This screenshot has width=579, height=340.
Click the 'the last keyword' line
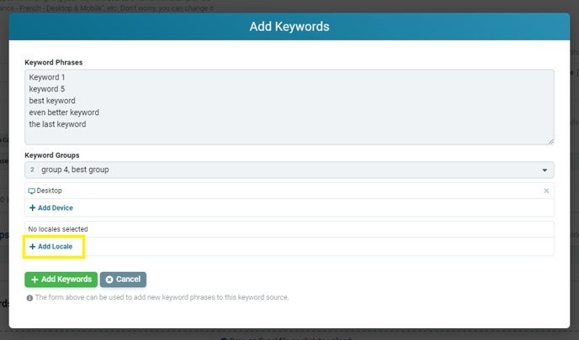[57, 124]
